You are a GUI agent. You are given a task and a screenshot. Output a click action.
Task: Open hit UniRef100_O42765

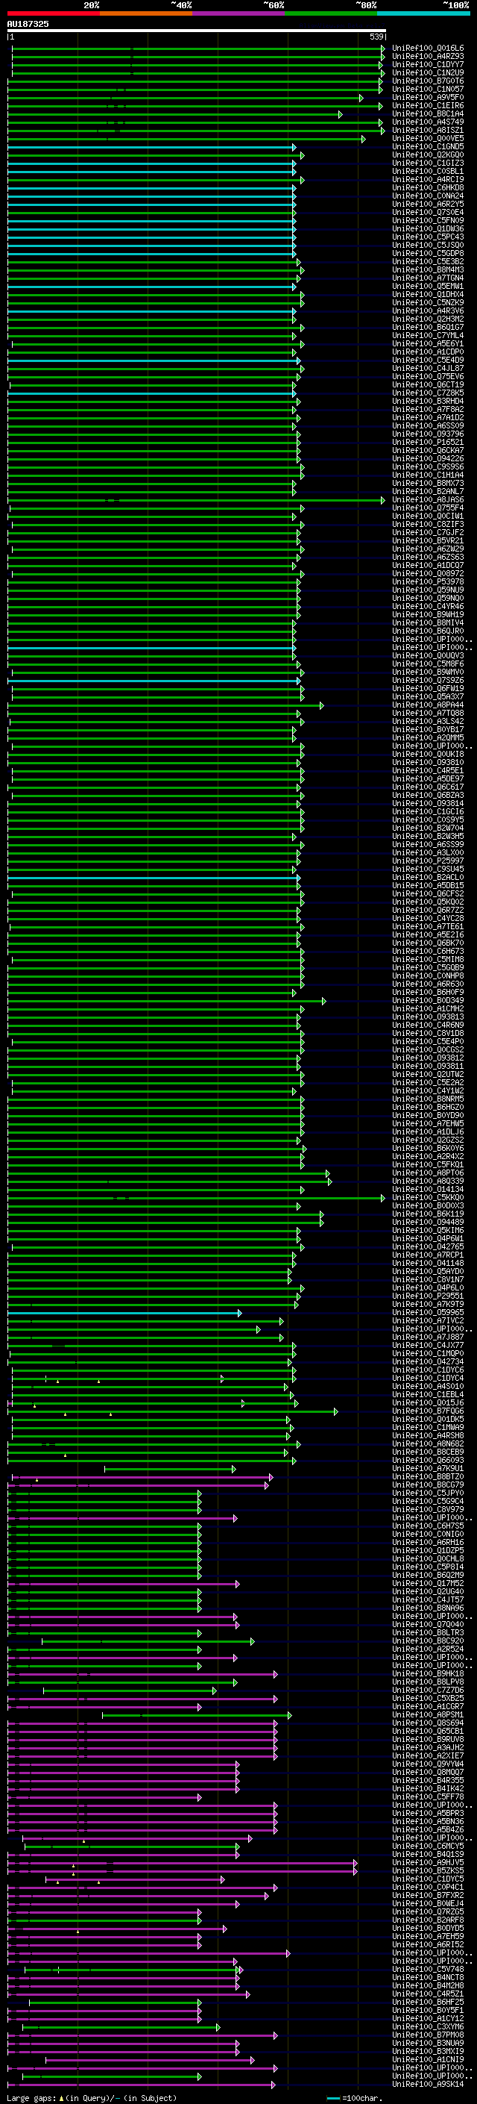pyautogui.click(x=428, y=1247)
